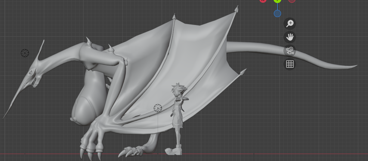This screenshot has width=368, height=161.
Task: Select the empty object near dragon's head
Action: click(x=25, y=53)
